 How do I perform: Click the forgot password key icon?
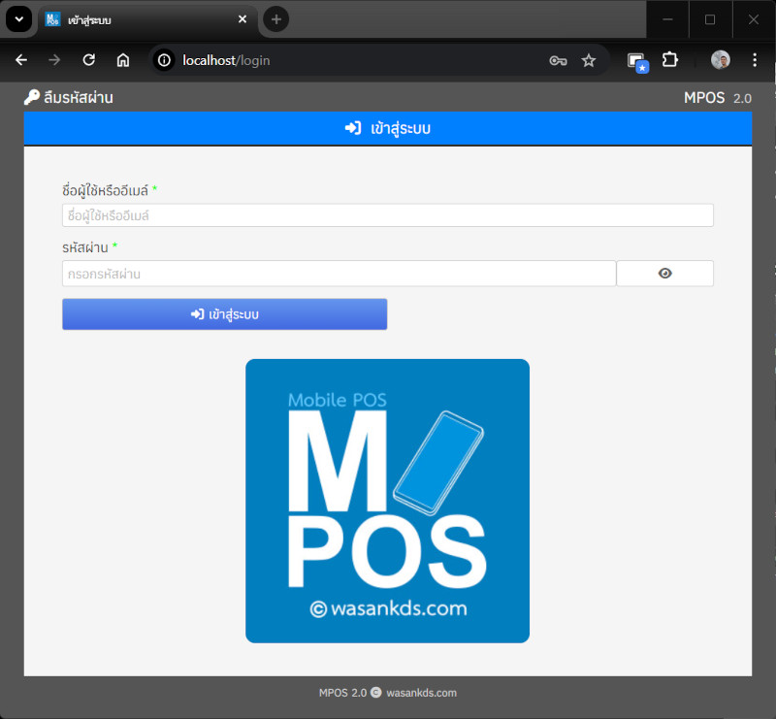tap(32, 97)
